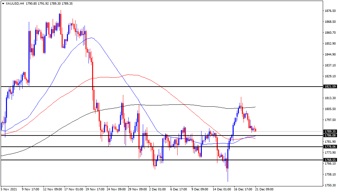
Task: Click the 1868.50 price scale value
Action: (330, 22)
